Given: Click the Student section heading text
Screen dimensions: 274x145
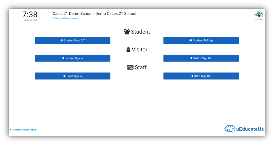Looking at the screenshot, I should [x=141, y=32].
